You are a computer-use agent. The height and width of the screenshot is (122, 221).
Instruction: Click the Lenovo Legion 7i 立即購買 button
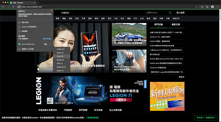coord(121,100)
